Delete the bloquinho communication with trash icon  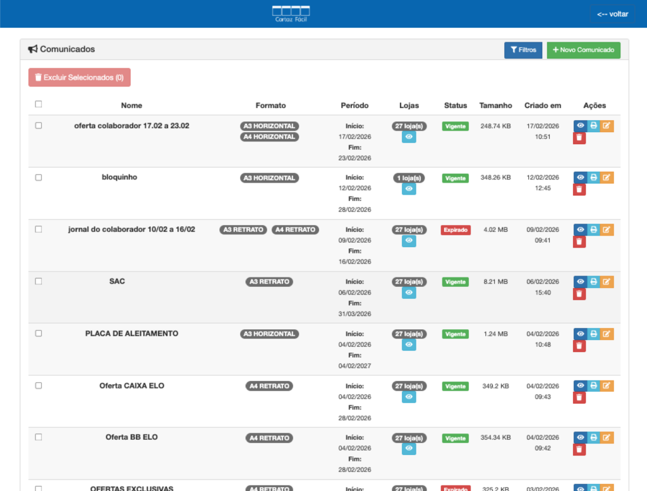(579, 190)
